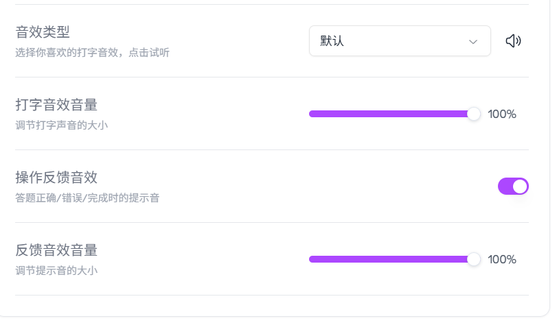Click the 反馈音效音量 setting label
Image resolution: width=557 pixels, height=325 pixels.
[56, 250]
